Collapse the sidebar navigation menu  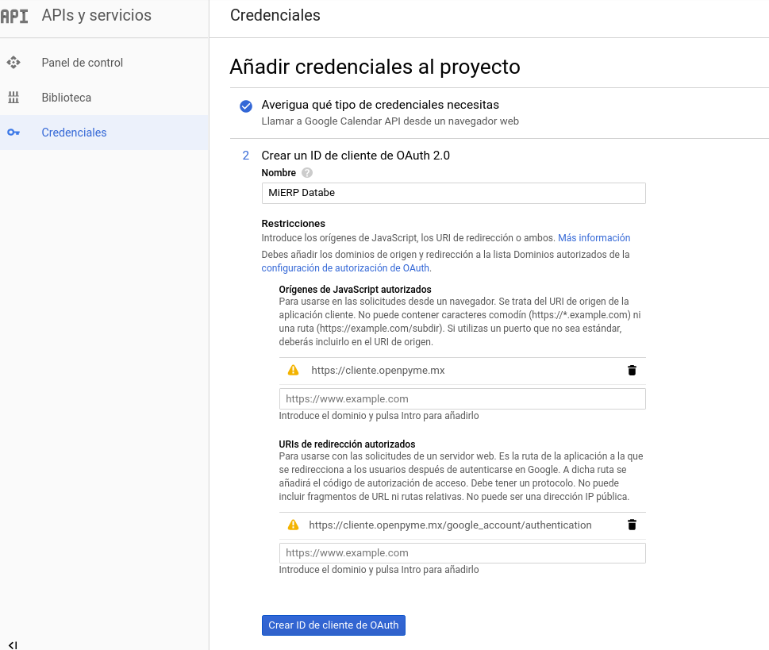coord(13,645)
